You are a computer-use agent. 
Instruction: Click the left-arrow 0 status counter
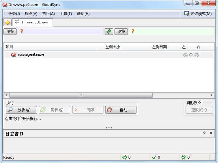[x=126, y=157]
